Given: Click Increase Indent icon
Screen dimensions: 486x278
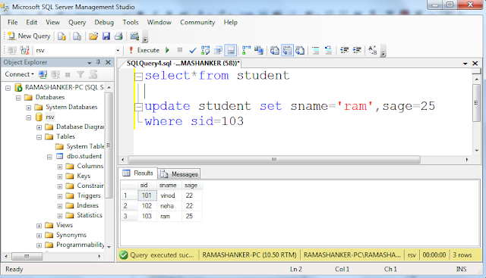Looking at the screenshot, I should pos(357,50).
